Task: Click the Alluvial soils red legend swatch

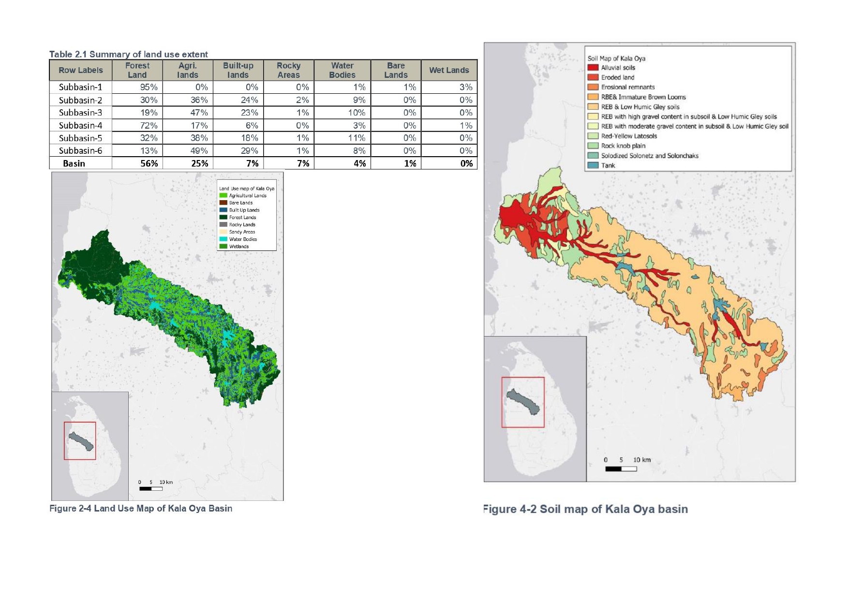Action: (593, 68)
